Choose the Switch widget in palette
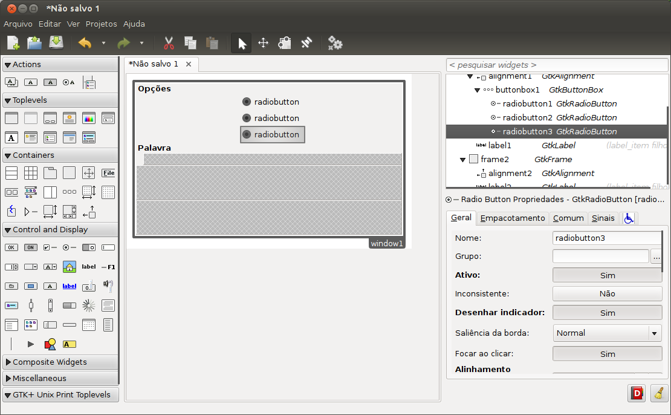 tap(89, 247)
